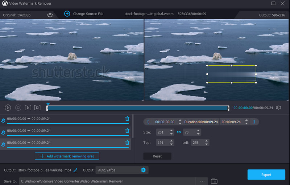Image resolution: width=290 pixels, height=185 pixels.
Task: Set end bracket of the time range
Action: click(254, 122)
